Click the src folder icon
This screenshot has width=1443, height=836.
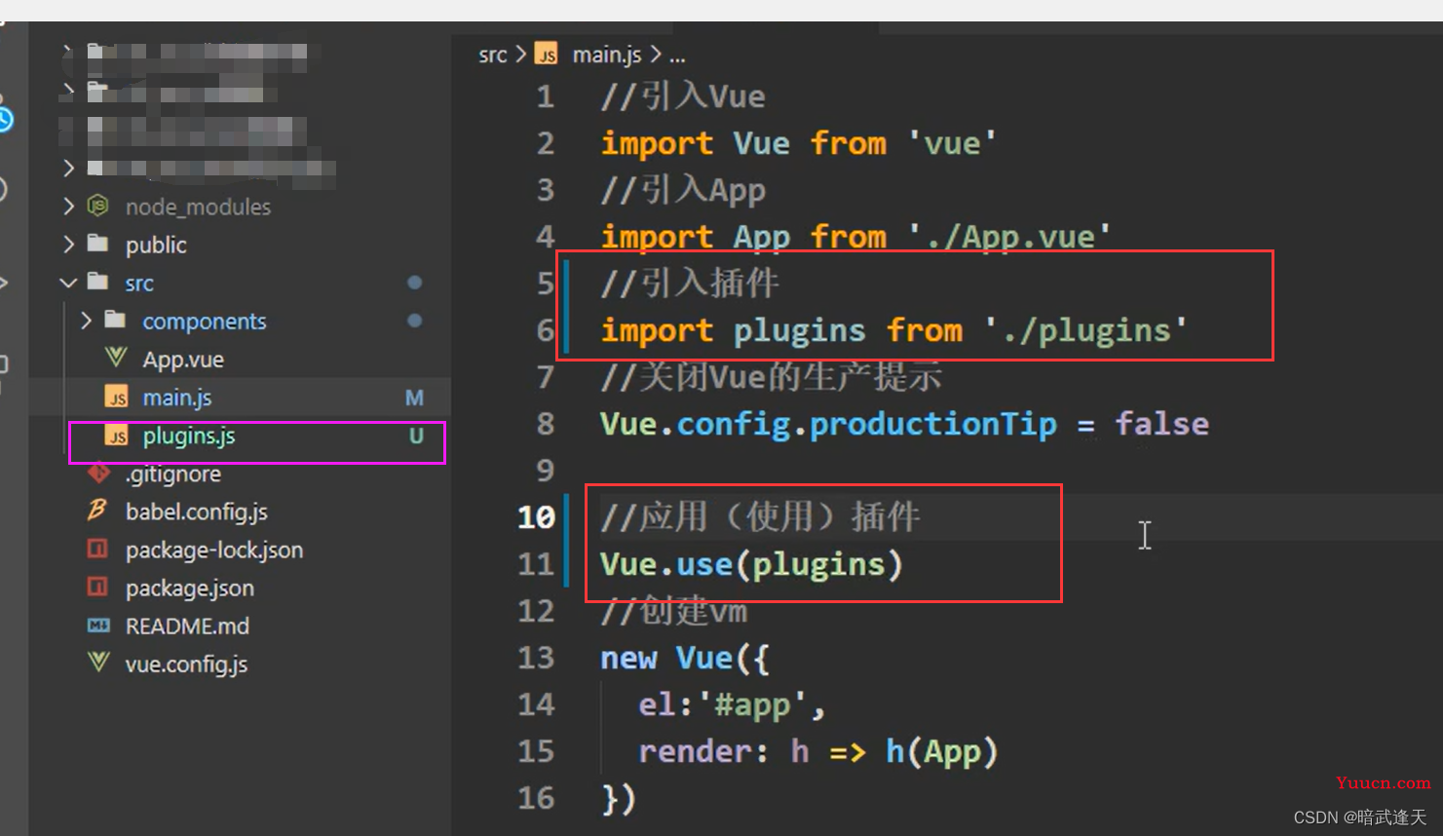(97, 282)
